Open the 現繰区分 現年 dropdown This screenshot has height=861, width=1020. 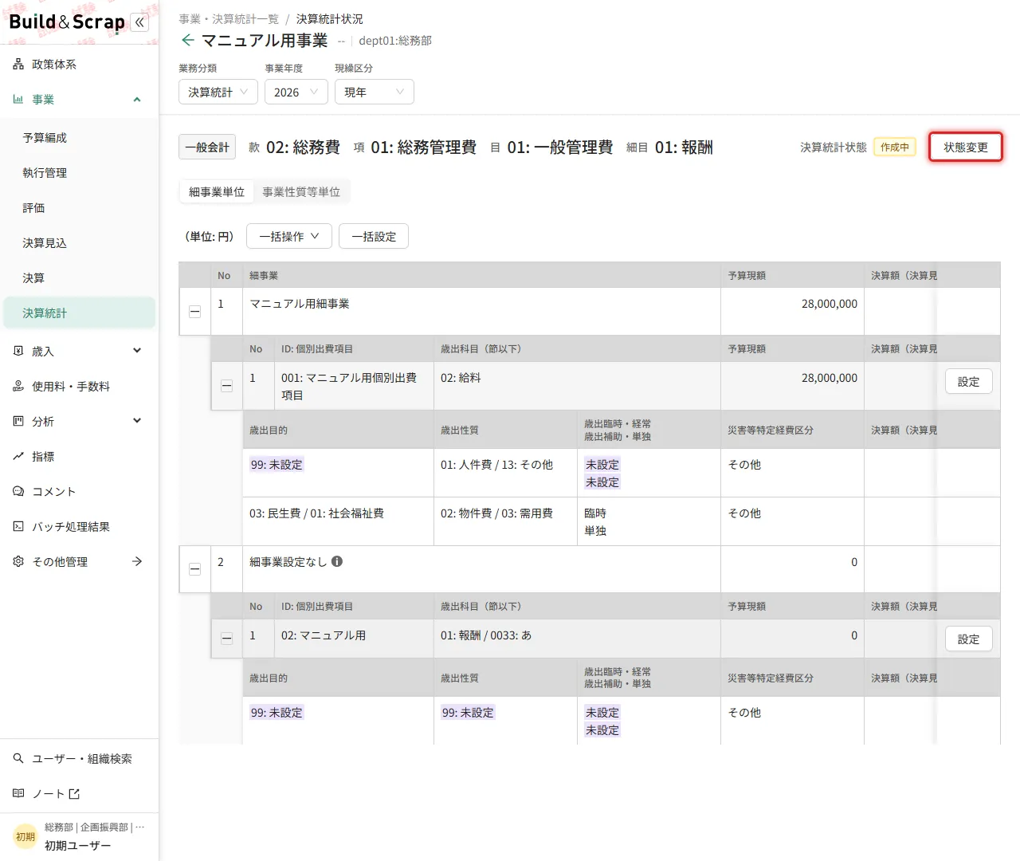[375, 92]
